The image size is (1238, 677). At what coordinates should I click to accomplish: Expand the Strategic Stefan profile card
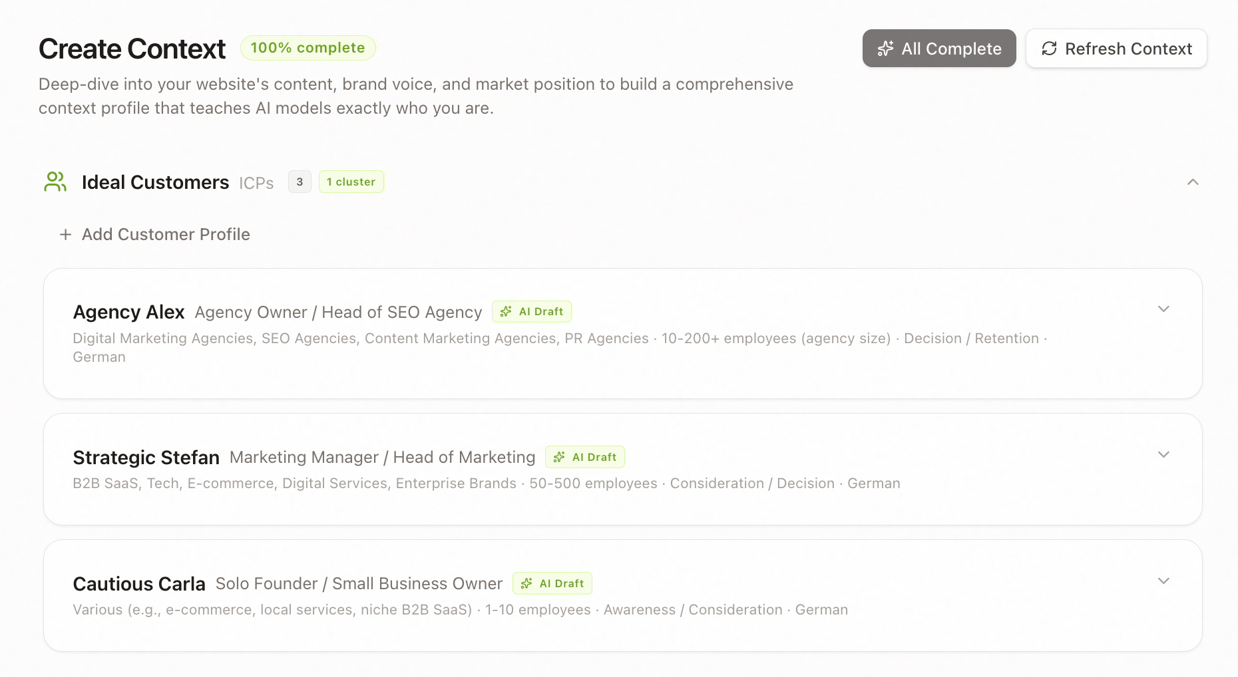click(1163, 455)
